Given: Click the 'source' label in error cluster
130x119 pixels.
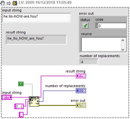Looking at the screenshot, I should [86, 34].
